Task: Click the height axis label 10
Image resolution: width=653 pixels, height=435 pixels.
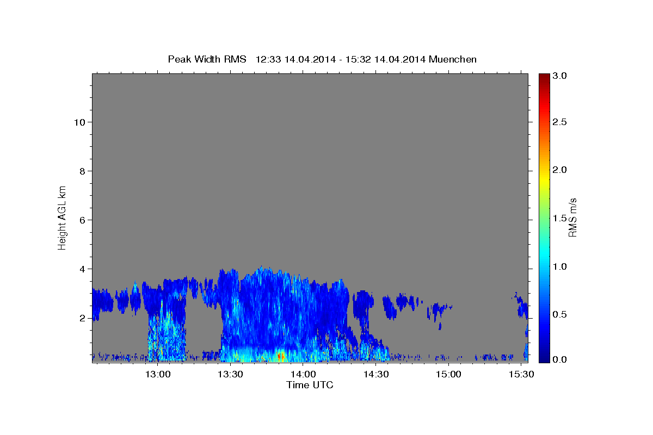Action: [79, 122]
